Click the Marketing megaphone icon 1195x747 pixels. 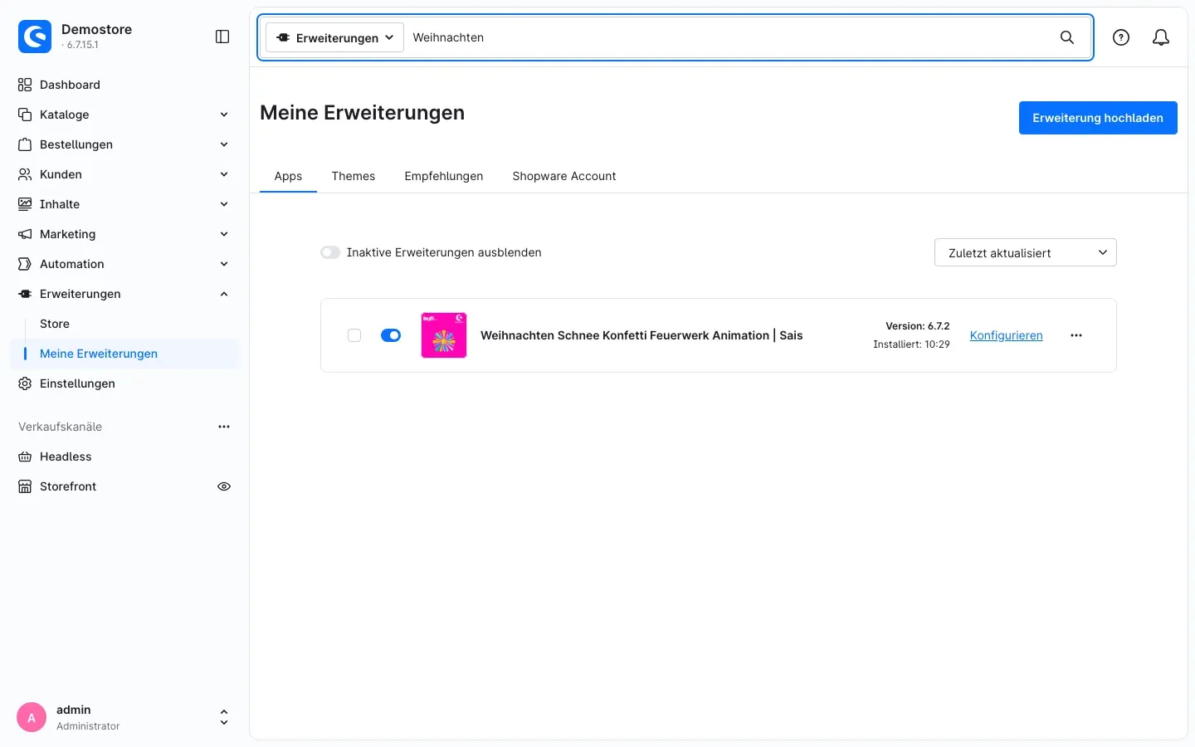pyautogui.click(x=25, y=234)
